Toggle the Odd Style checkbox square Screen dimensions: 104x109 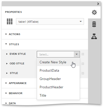(x=83, y=64)
